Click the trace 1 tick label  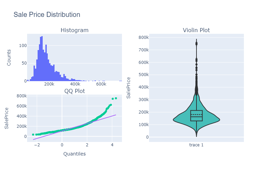point(196,145)
